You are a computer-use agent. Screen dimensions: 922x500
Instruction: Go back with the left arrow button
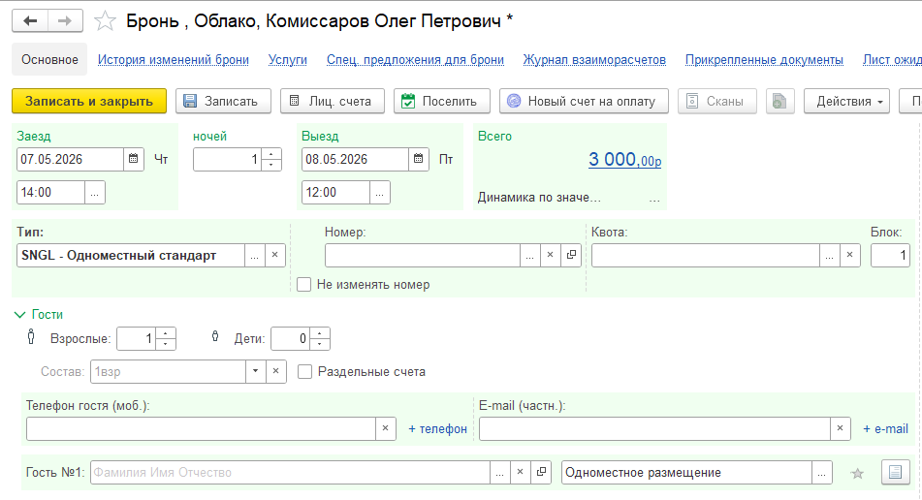tap(30, 21)
